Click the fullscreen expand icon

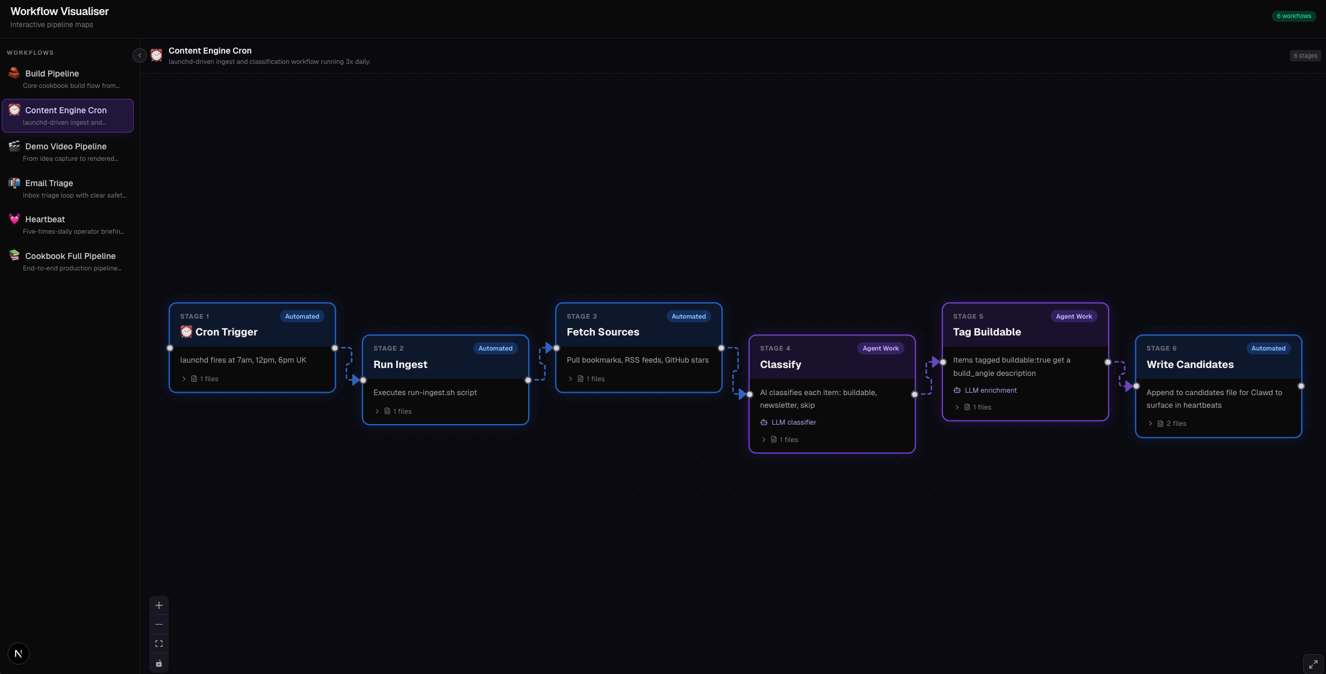(x=1313, y=664)
